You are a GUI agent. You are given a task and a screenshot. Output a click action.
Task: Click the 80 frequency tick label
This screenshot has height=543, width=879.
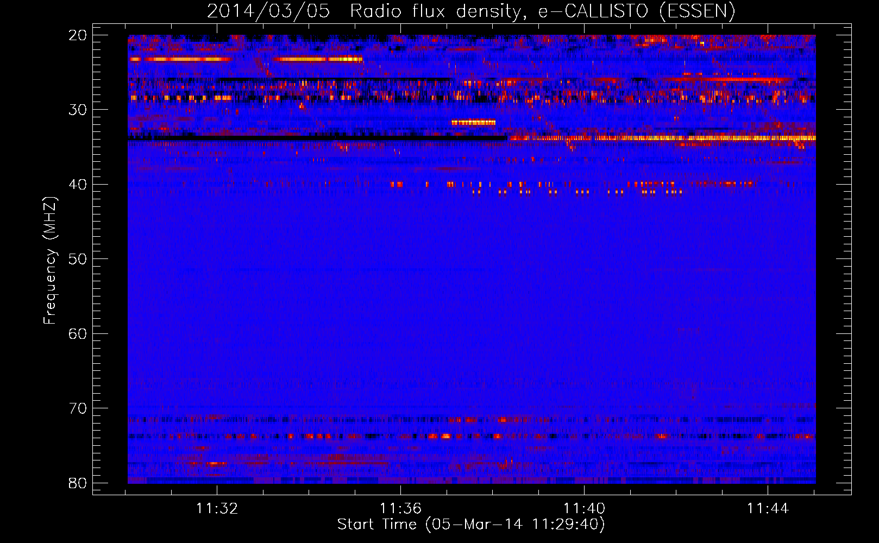(78, 483)
